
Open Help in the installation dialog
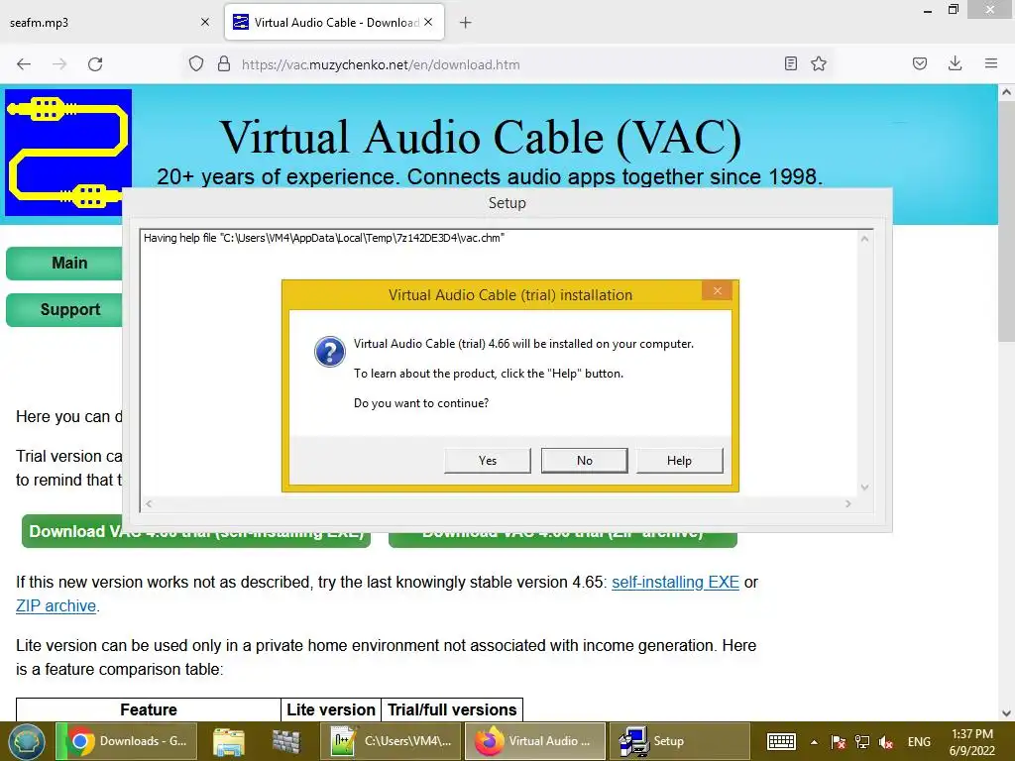point(679,460)
